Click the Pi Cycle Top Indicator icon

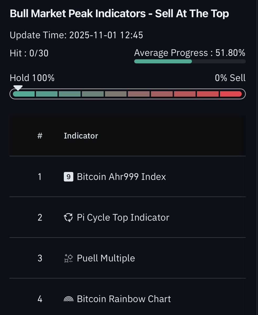[x=68, y=218]
